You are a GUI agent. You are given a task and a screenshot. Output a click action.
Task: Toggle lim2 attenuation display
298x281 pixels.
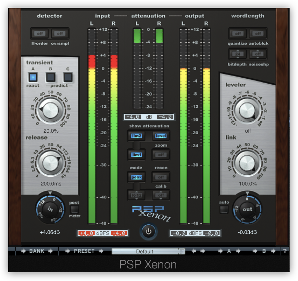point(136,136)
